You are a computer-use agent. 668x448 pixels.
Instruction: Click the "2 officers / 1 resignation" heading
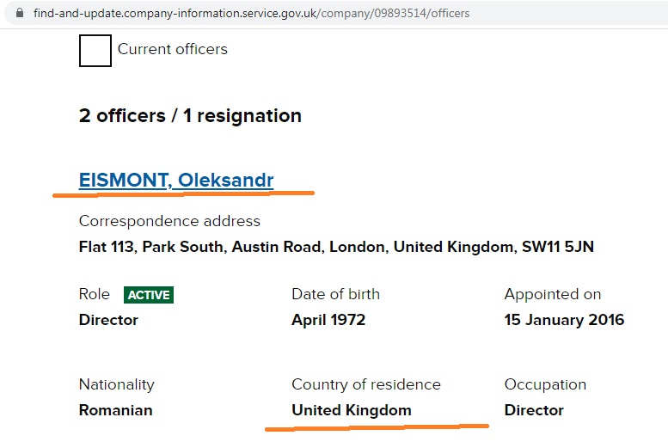pyautogui.click(x=190, y=116)
